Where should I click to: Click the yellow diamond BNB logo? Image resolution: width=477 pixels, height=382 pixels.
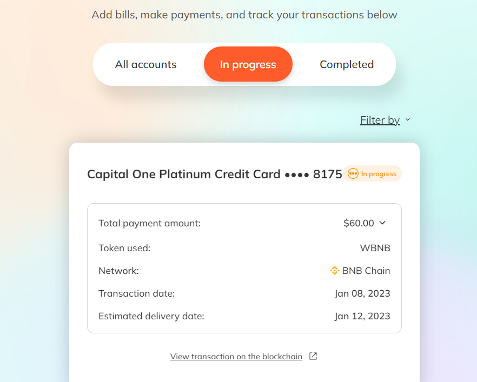pos(334,271)
